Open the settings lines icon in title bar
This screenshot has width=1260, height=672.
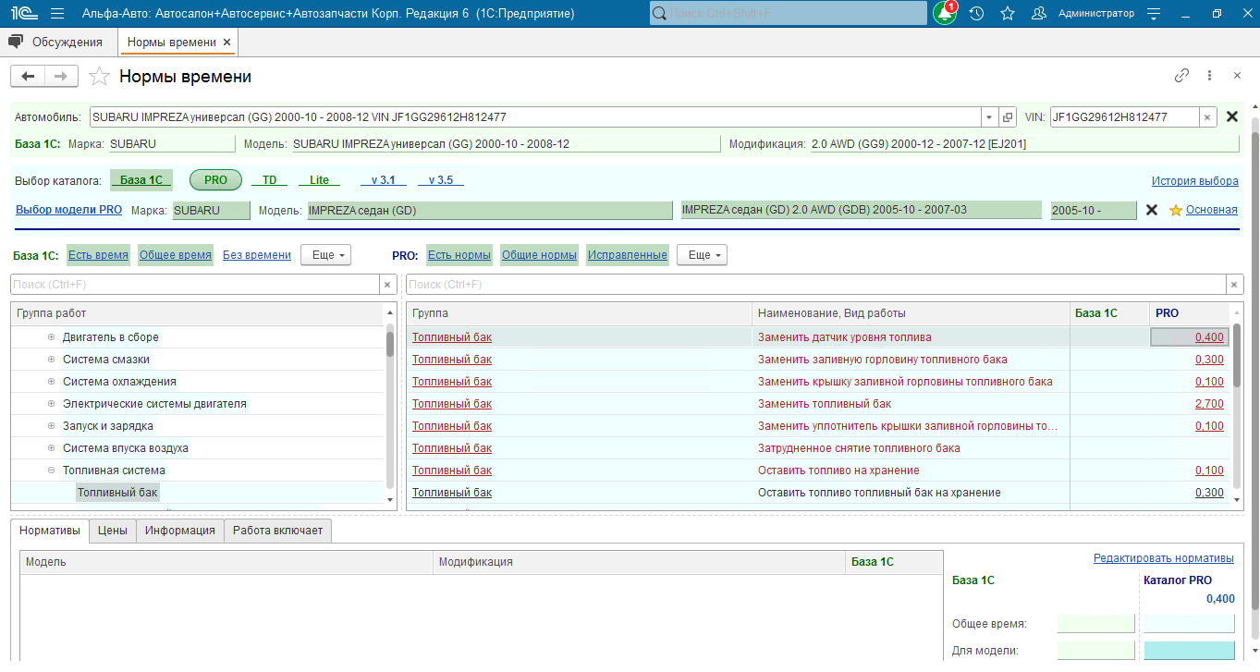[1153, 14]
